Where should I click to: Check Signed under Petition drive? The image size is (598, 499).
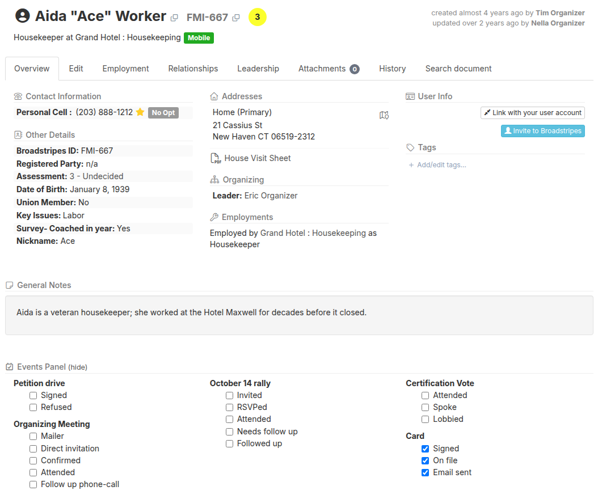click(33, 396)
